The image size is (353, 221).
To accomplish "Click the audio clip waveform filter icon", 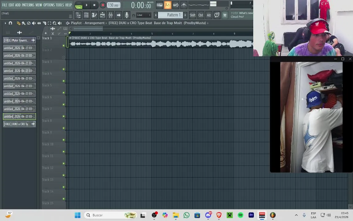I will click(x=20, y=33).
